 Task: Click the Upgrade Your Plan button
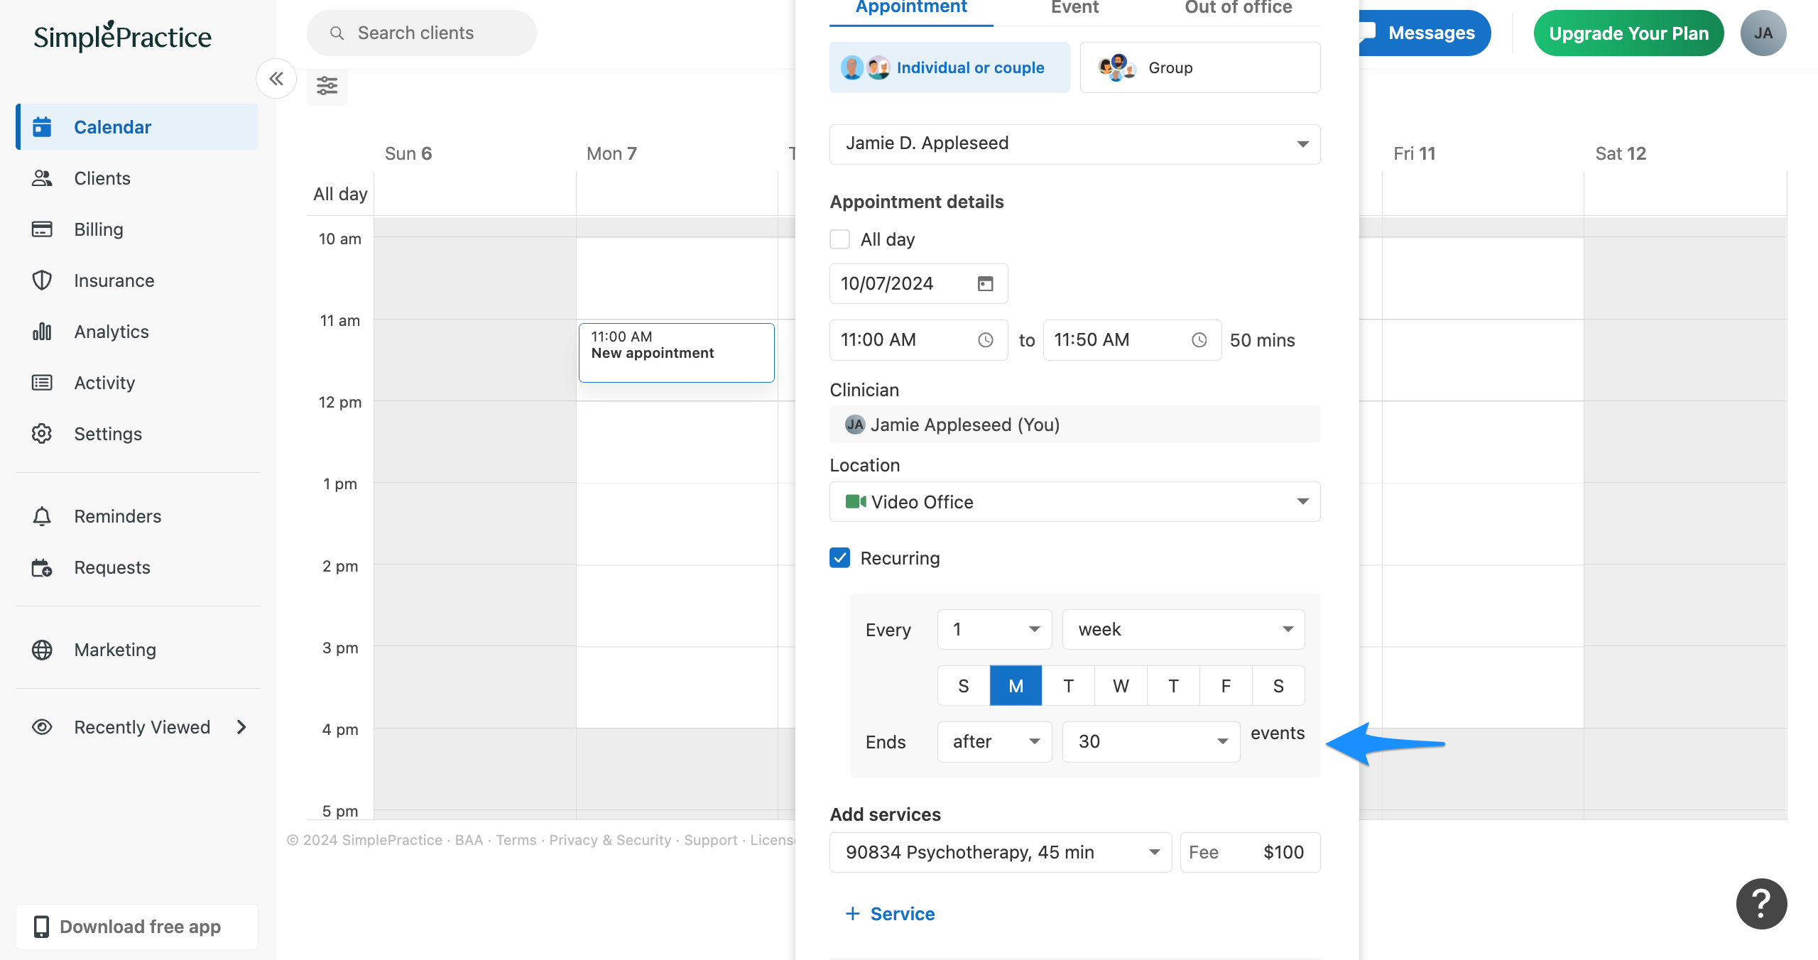point(1628,33)
